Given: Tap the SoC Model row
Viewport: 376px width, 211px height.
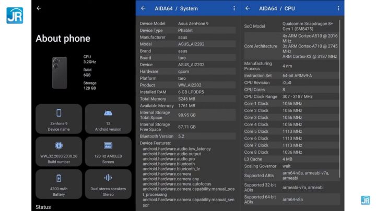Looking at the screenshot, I should 291,26.
